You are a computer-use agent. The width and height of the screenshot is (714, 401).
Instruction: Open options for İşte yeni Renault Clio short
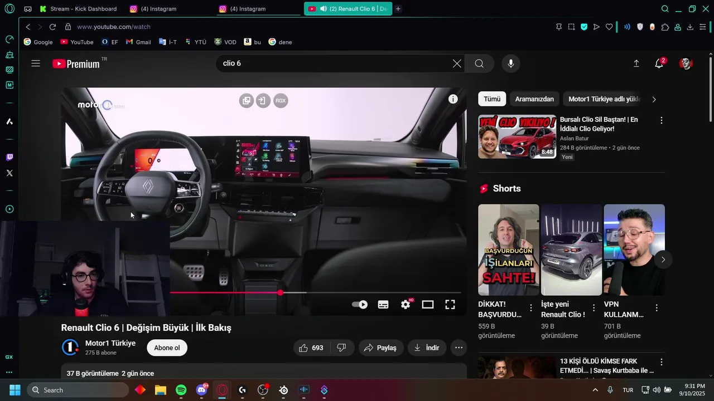[594, 307]
